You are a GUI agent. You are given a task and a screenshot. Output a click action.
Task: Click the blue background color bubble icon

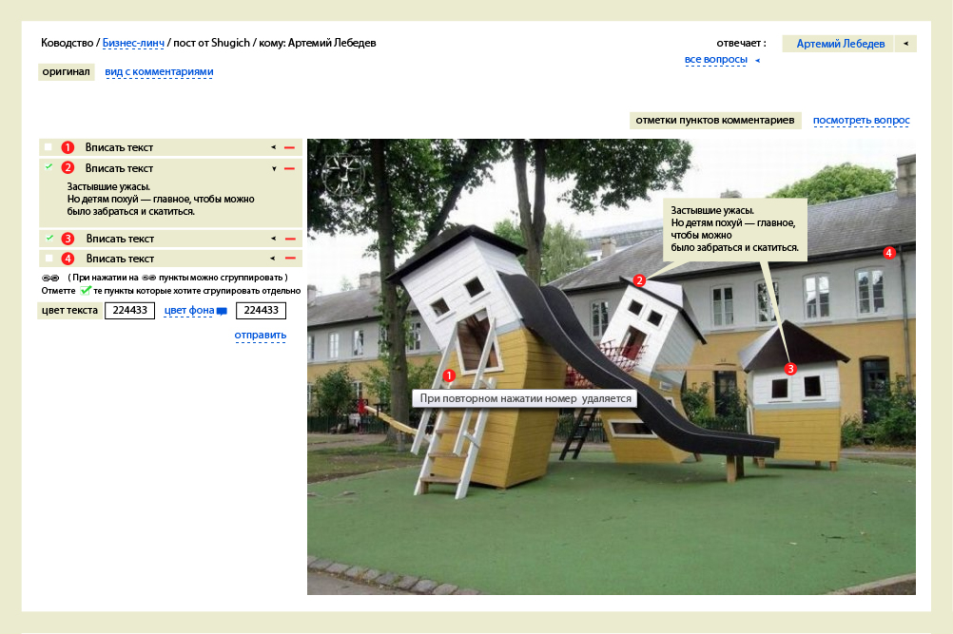click(222, 311)
